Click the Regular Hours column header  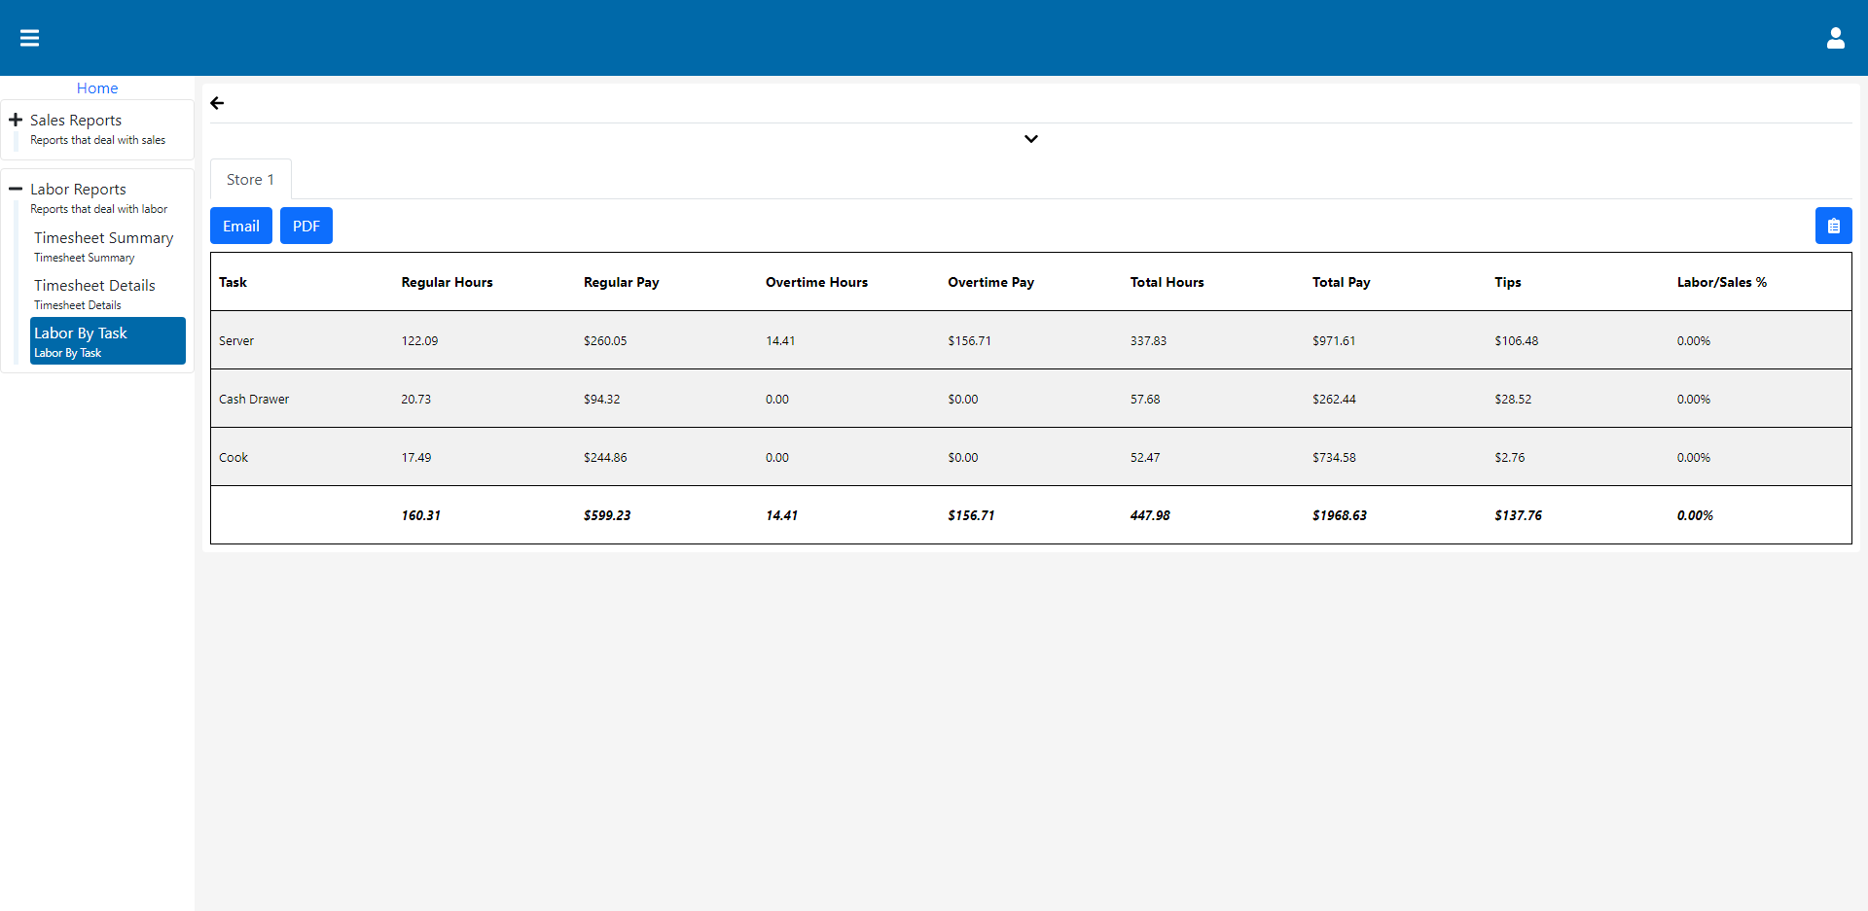click(x=447, y=282)
